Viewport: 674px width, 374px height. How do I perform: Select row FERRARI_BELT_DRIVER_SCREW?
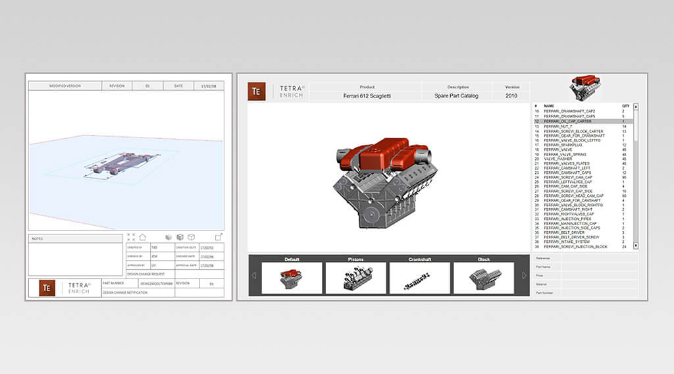click(583, 237)
